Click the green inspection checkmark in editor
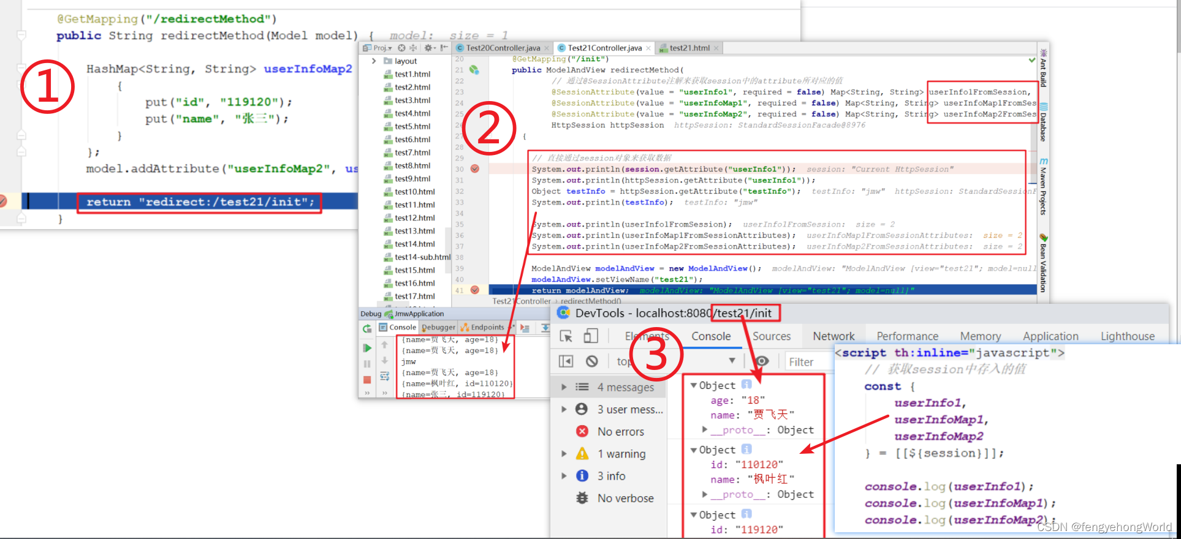Viewport: 1181px width, 539px height. [x=1032, y=60]
